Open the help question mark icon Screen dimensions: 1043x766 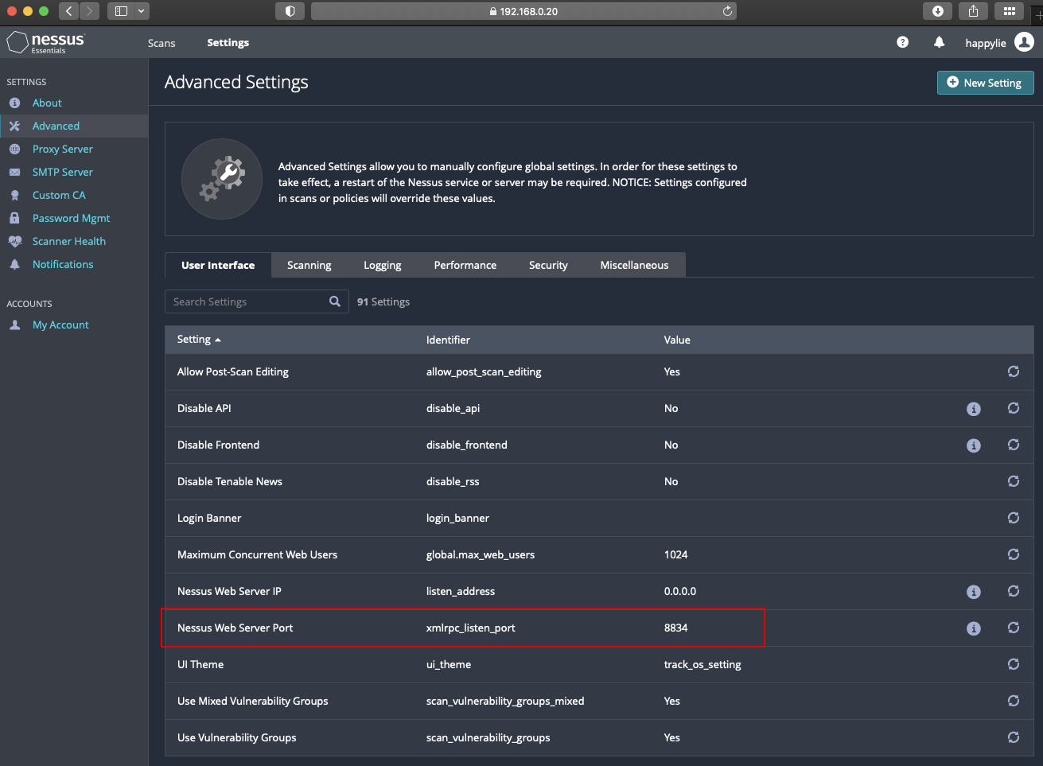coord(902,42)
